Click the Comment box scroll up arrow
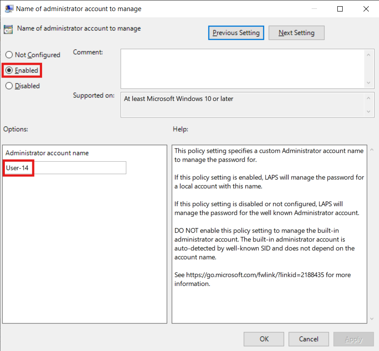The image size is (379, 351). coord(369,54)
